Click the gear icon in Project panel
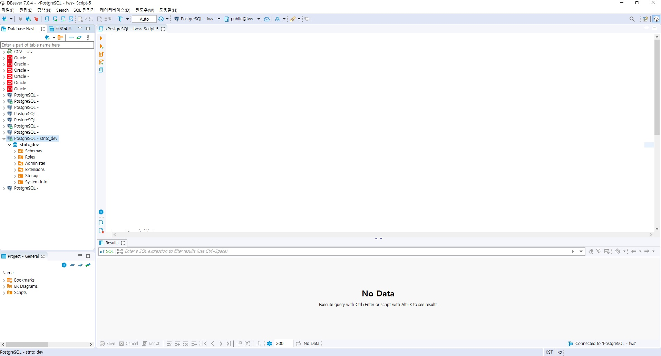Screen dimensions: 661x356 pyautogui.click(x=64, y=265)
